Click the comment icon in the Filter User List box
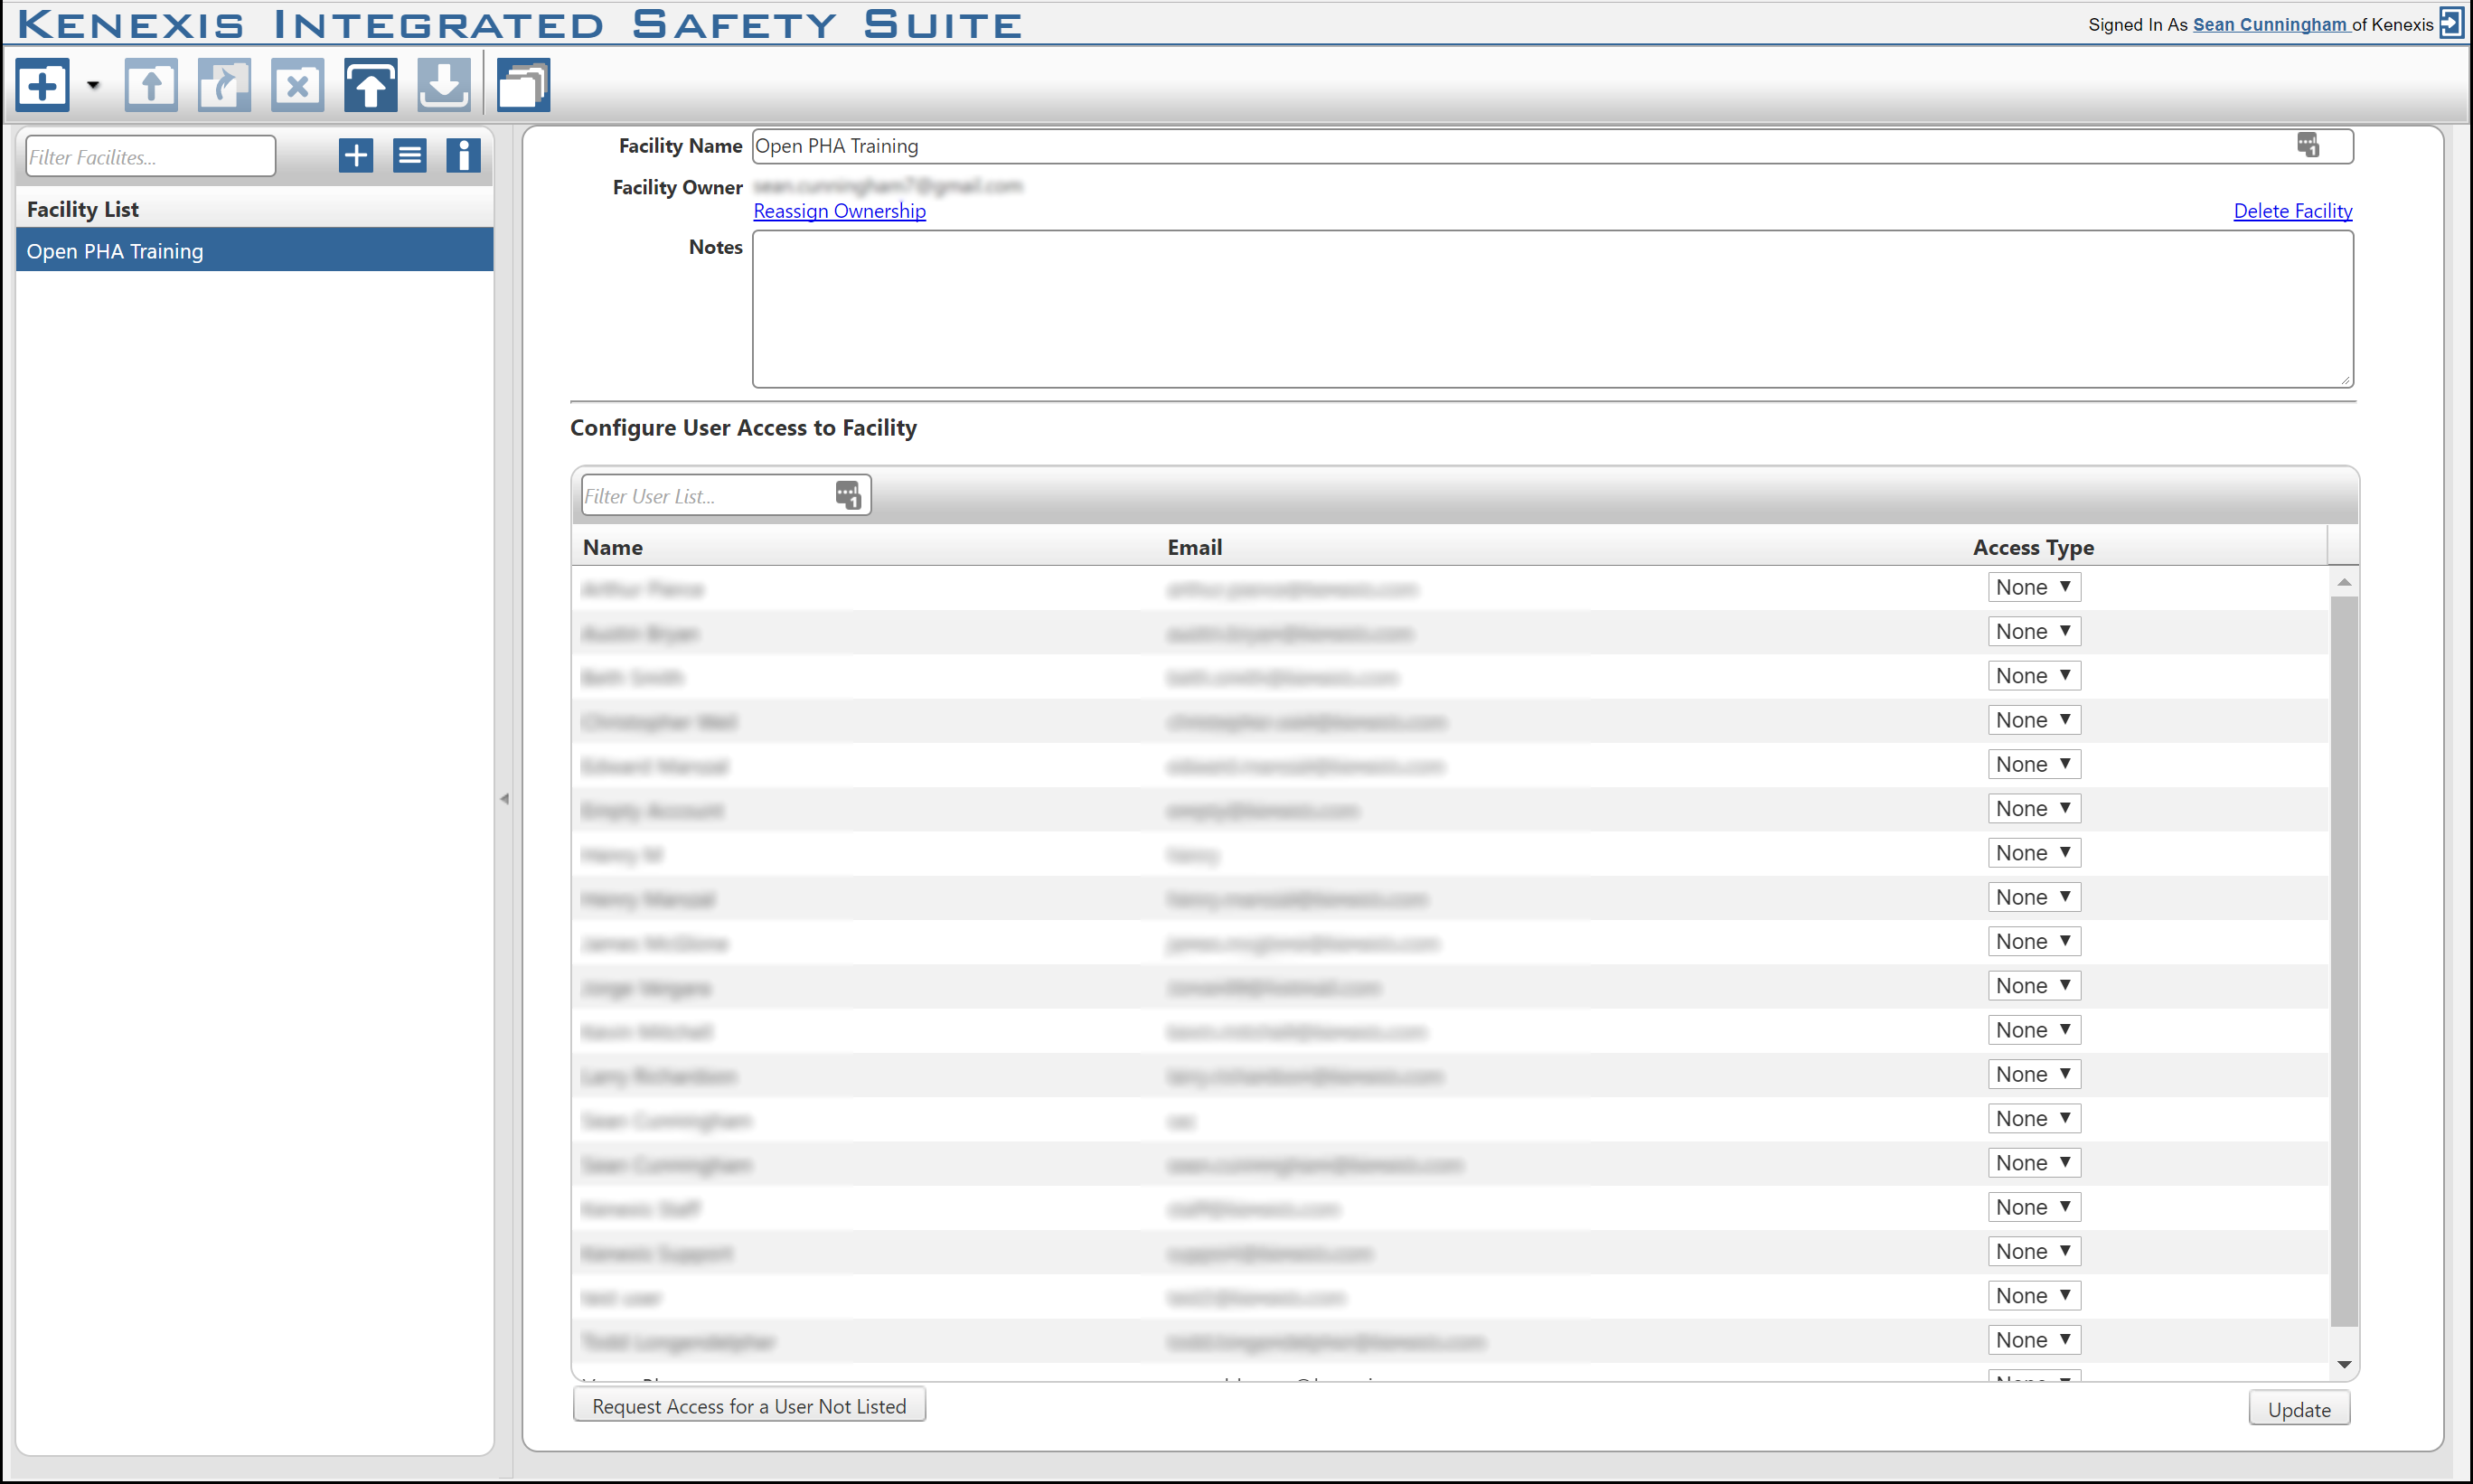 coord(848,495)
